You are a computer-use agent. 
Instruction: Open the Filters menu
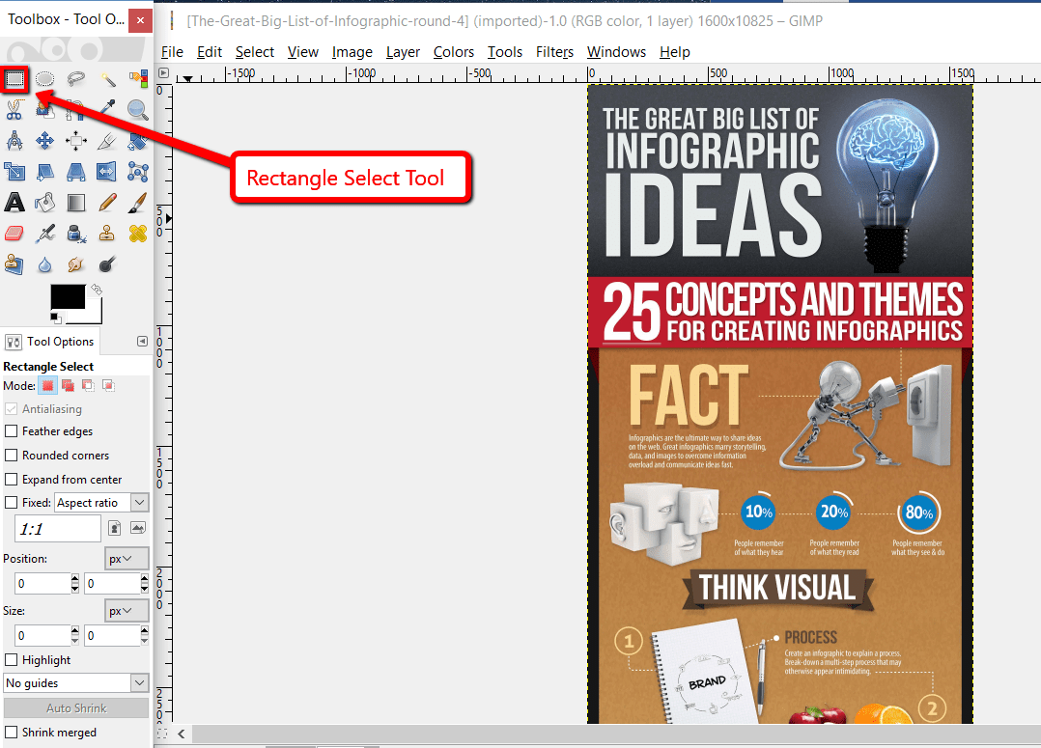(x=554, y=52)
